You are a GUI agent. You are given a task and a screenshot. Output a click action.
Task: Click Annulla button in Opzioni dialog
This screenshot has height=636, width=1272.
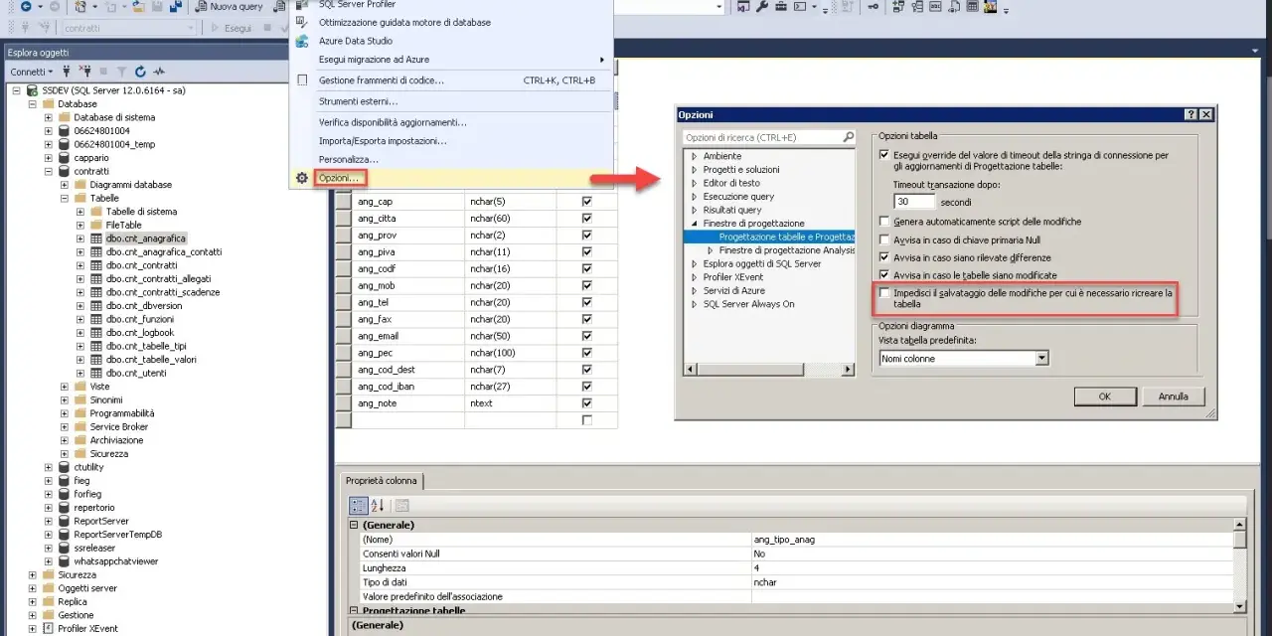point(1173,396)
